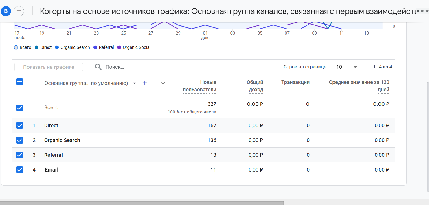
Task: Click the 327 total new users value
Action: [212, 104]
